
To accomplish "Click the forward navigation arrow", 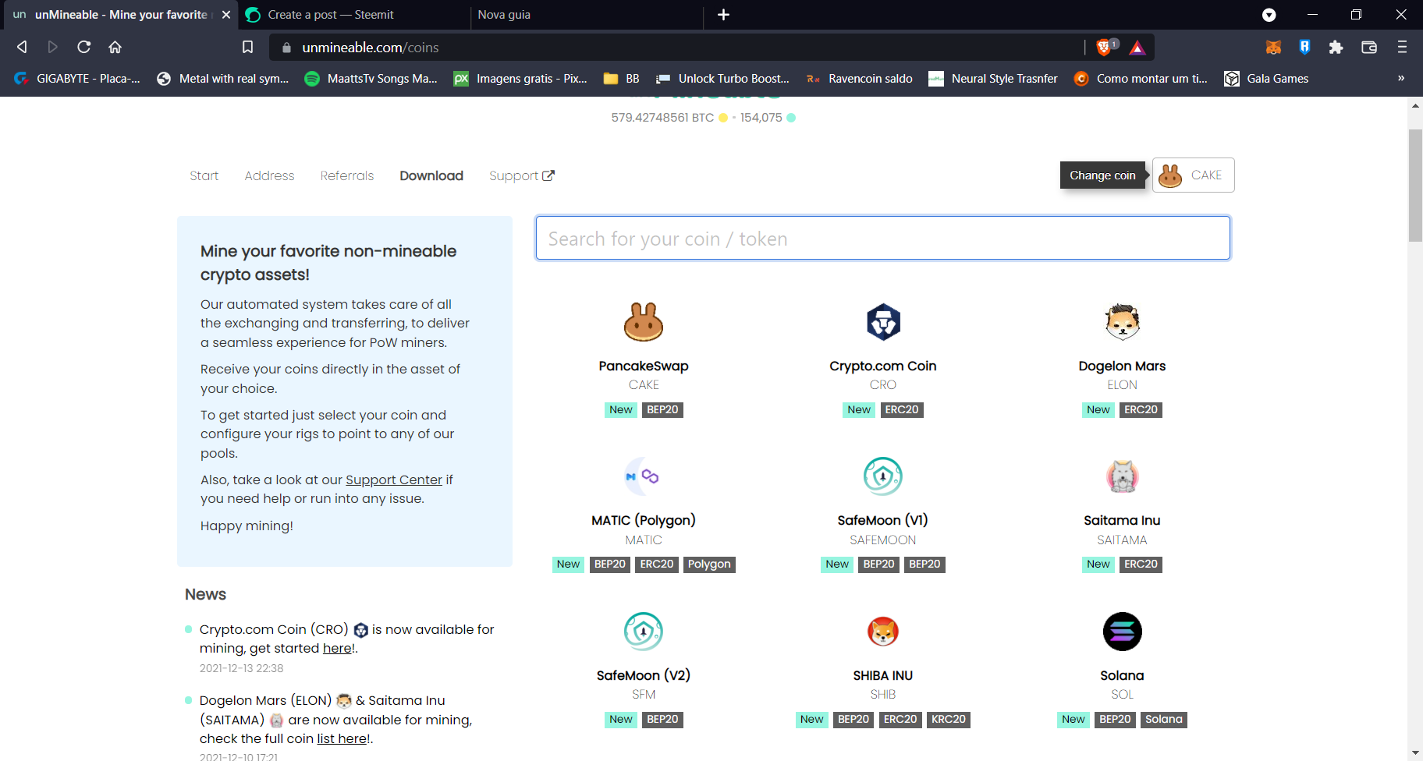I will 52,47.
